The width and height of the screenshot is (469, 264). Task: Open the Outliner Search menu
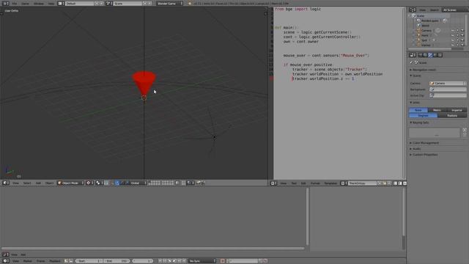click(x=434, y=10)
